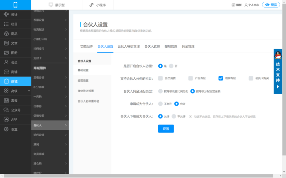The width and height of the screenshot is (286, 178).
Task: Switch to the 合伙人等级管理 tab
Action: pyautogui.click(x=129, y=46)
